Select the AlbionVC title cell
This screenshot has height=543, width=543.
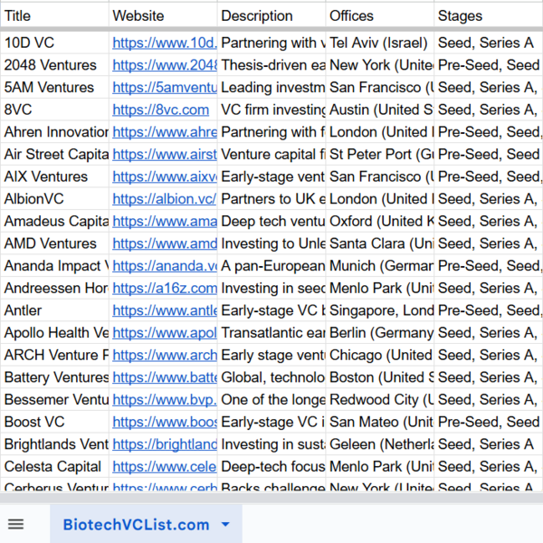[x=54, y=199]
